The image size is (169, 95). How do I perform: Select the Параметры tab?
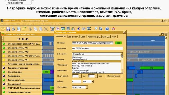tap(61, 37)
